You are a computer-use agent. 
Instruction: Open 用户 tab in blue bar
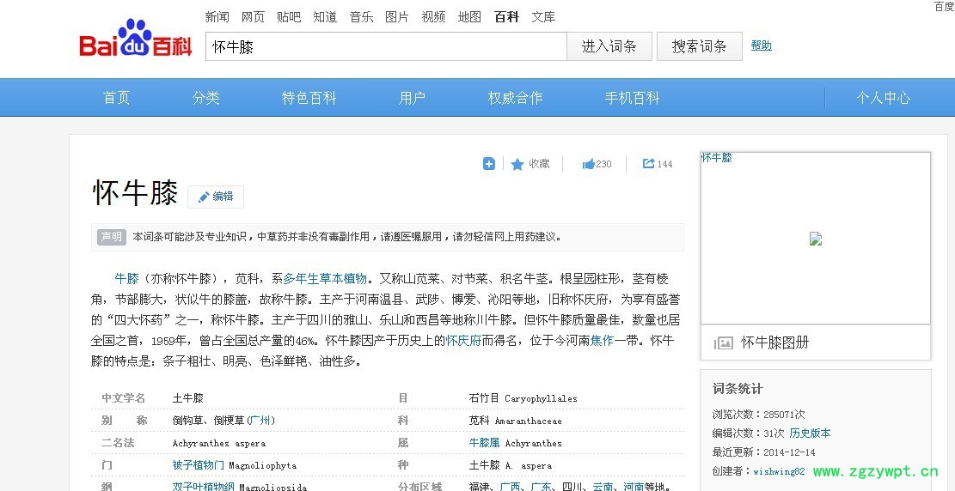[413, 97]
